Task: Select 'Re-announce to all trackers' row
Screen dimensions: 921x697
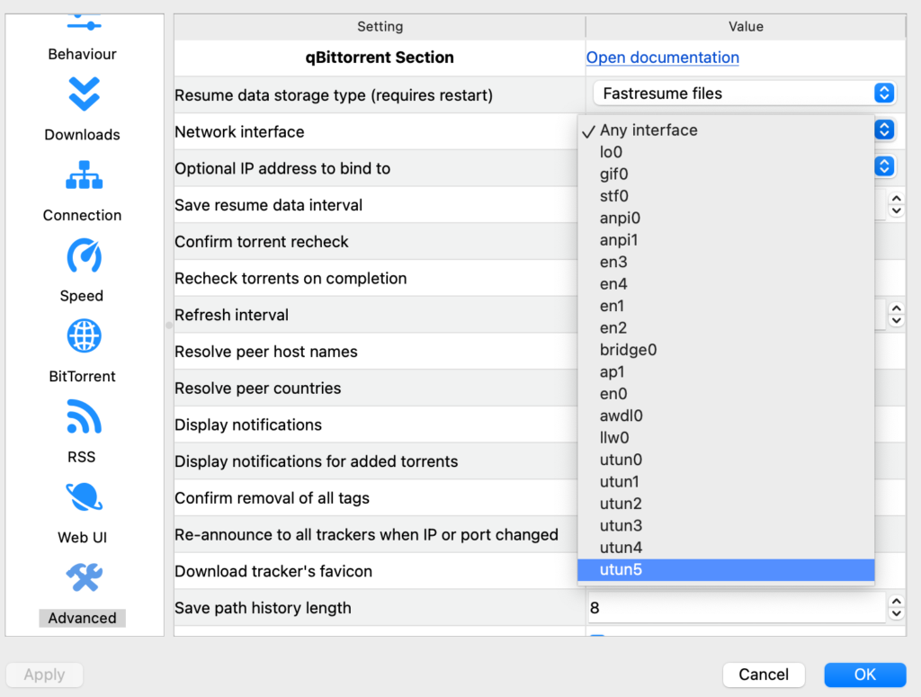Action: (x=376, y=534)
